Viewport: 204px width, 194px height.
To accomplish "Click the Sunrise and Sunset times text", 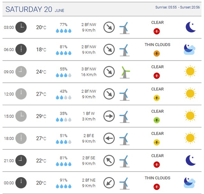I will (178, 7).
